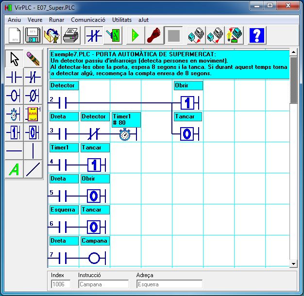Select the green text label tool
This screenshot has height=296, width=304.
(x=15, y=169)
